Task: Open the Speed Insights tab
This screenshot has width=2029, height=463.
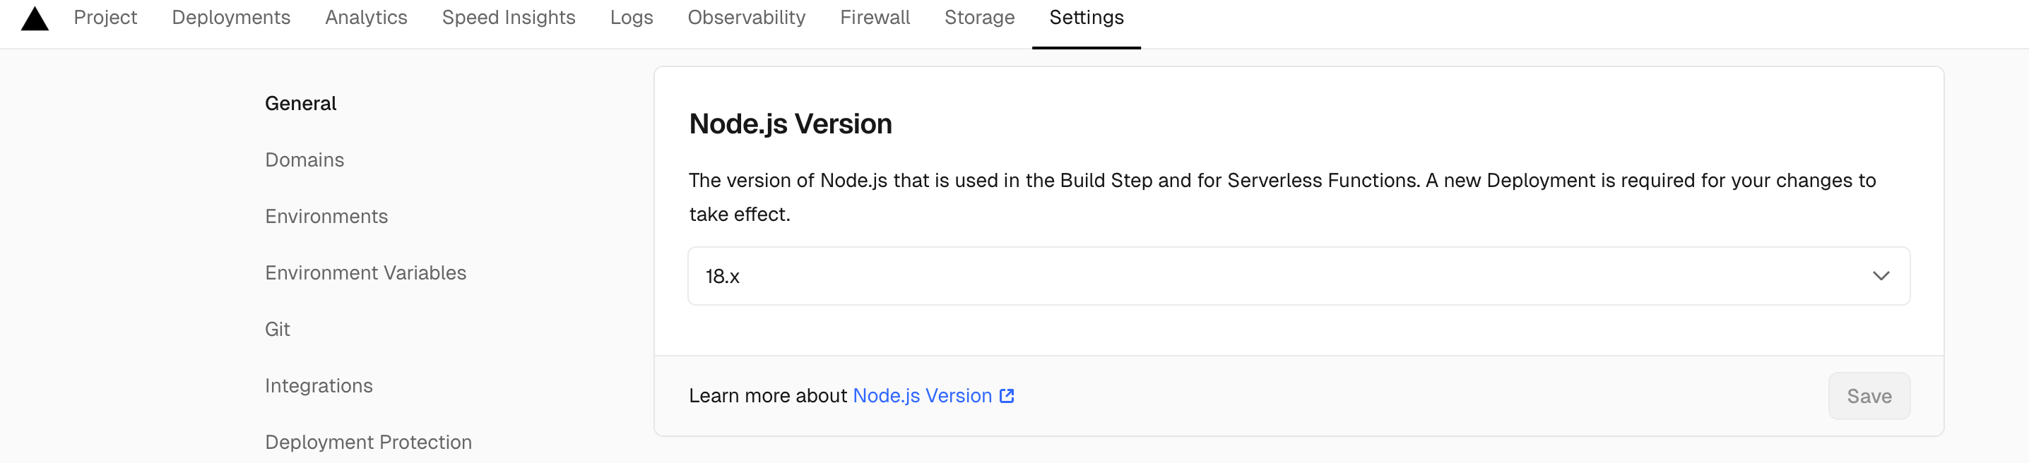Action: (509, 18)
